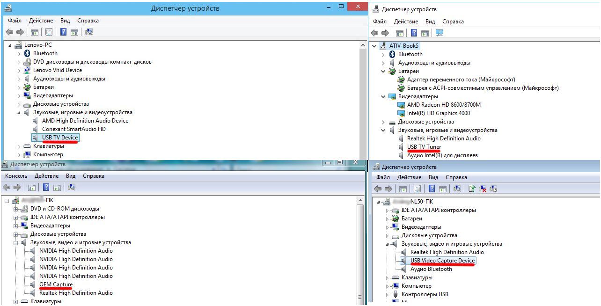Click Scan for hardware changes in Lenovo-PC toolbar

pyautogui.click(x=89, y=32)
